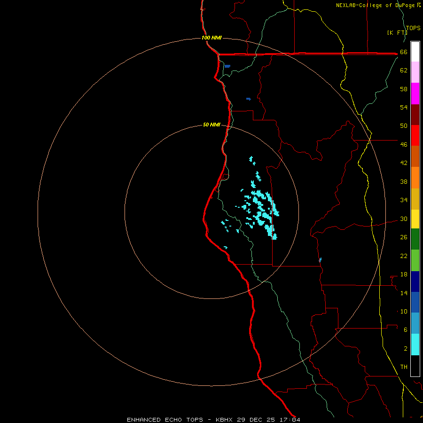This screenshot has width=423, height=423.
Task: Click the legend value "18"
Action: (404, 274)
